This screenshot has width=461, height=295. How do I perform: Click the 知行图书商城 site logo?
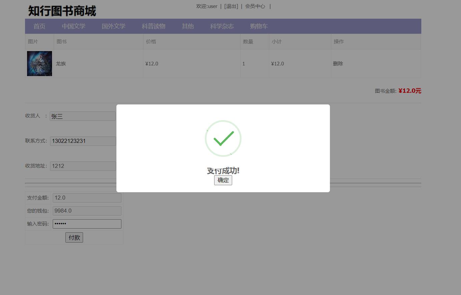tap(62, 11)
